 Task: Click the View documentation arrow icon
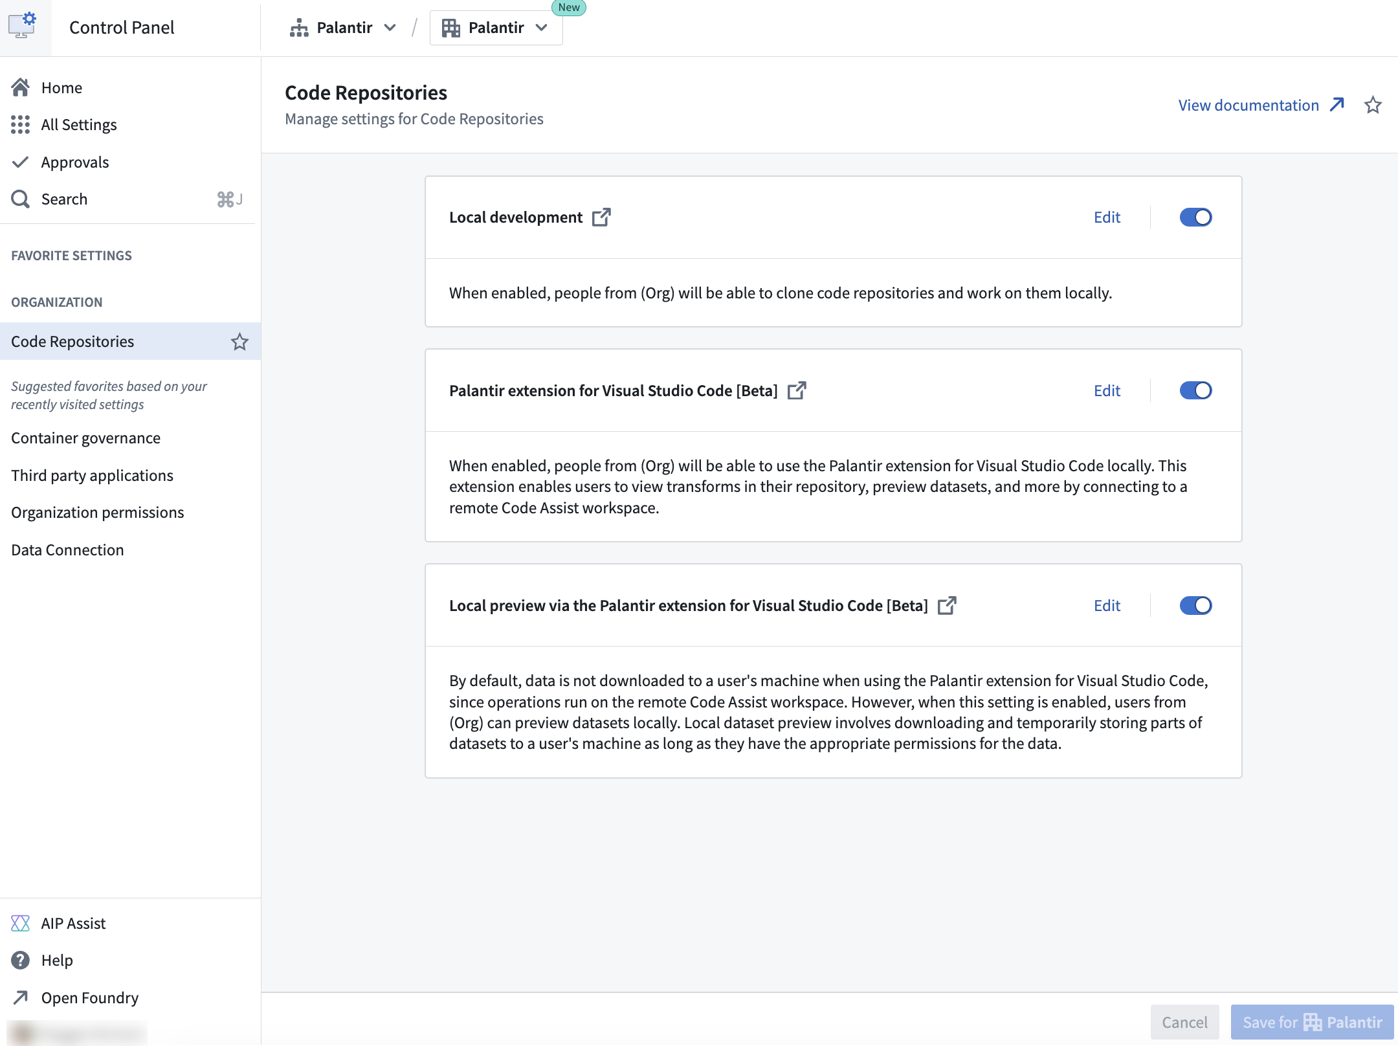coord(1337,105)
